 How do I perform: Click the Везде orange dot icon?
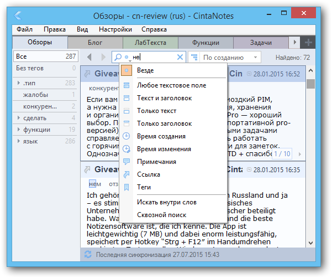[127, 70]
